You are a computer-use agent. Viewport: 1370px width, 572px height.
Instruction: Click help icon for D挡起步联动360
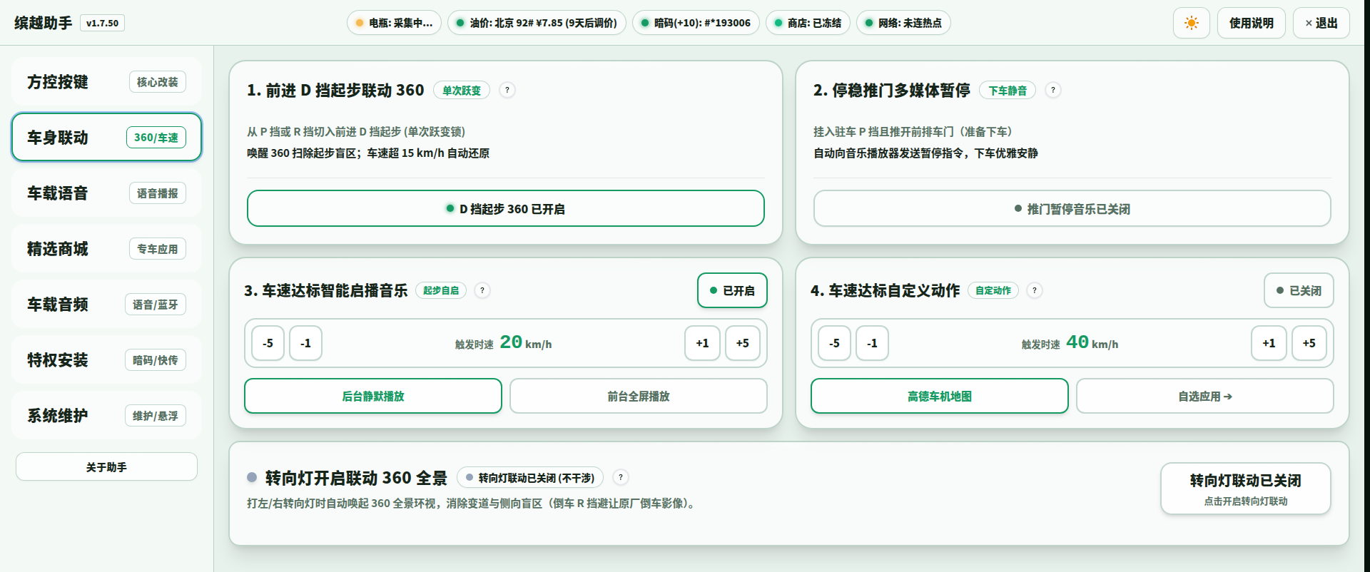tap(507, 90)
